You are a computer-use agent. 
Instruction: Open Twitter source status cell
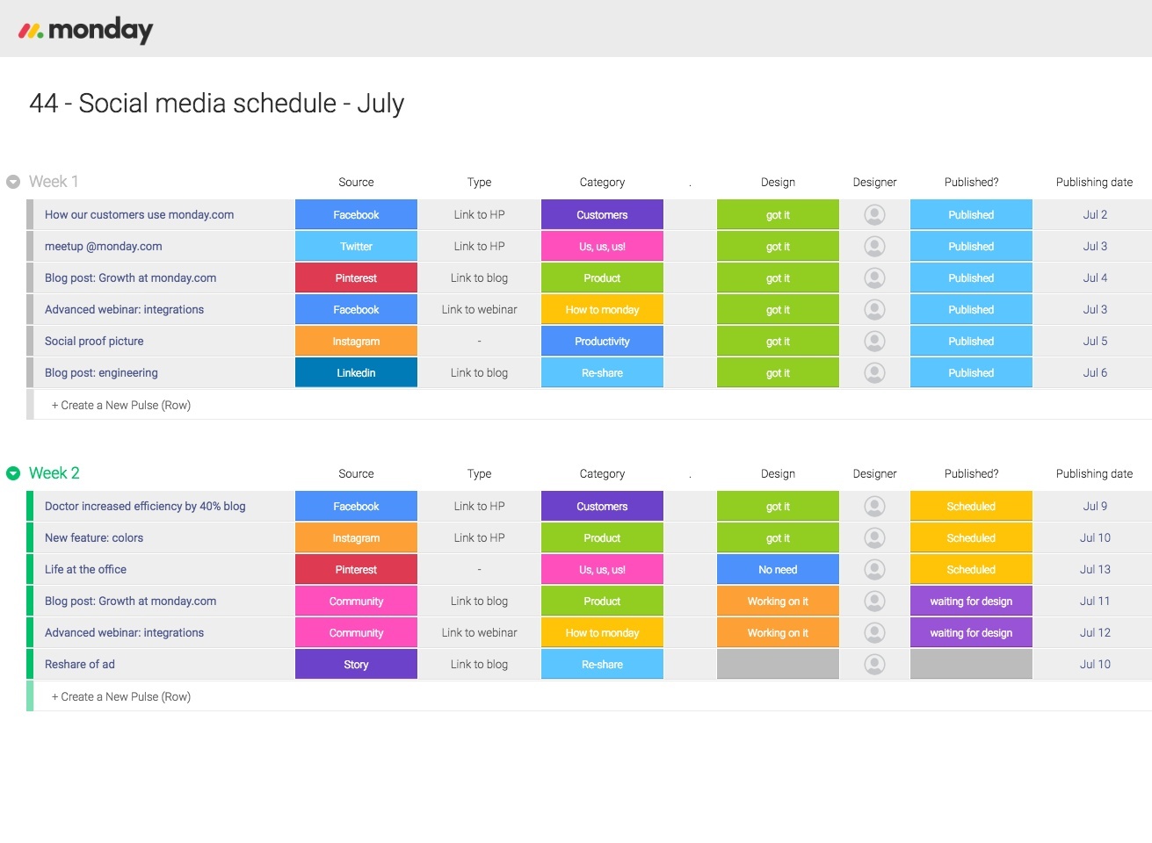pyautogui.click(x=356, y=247)
